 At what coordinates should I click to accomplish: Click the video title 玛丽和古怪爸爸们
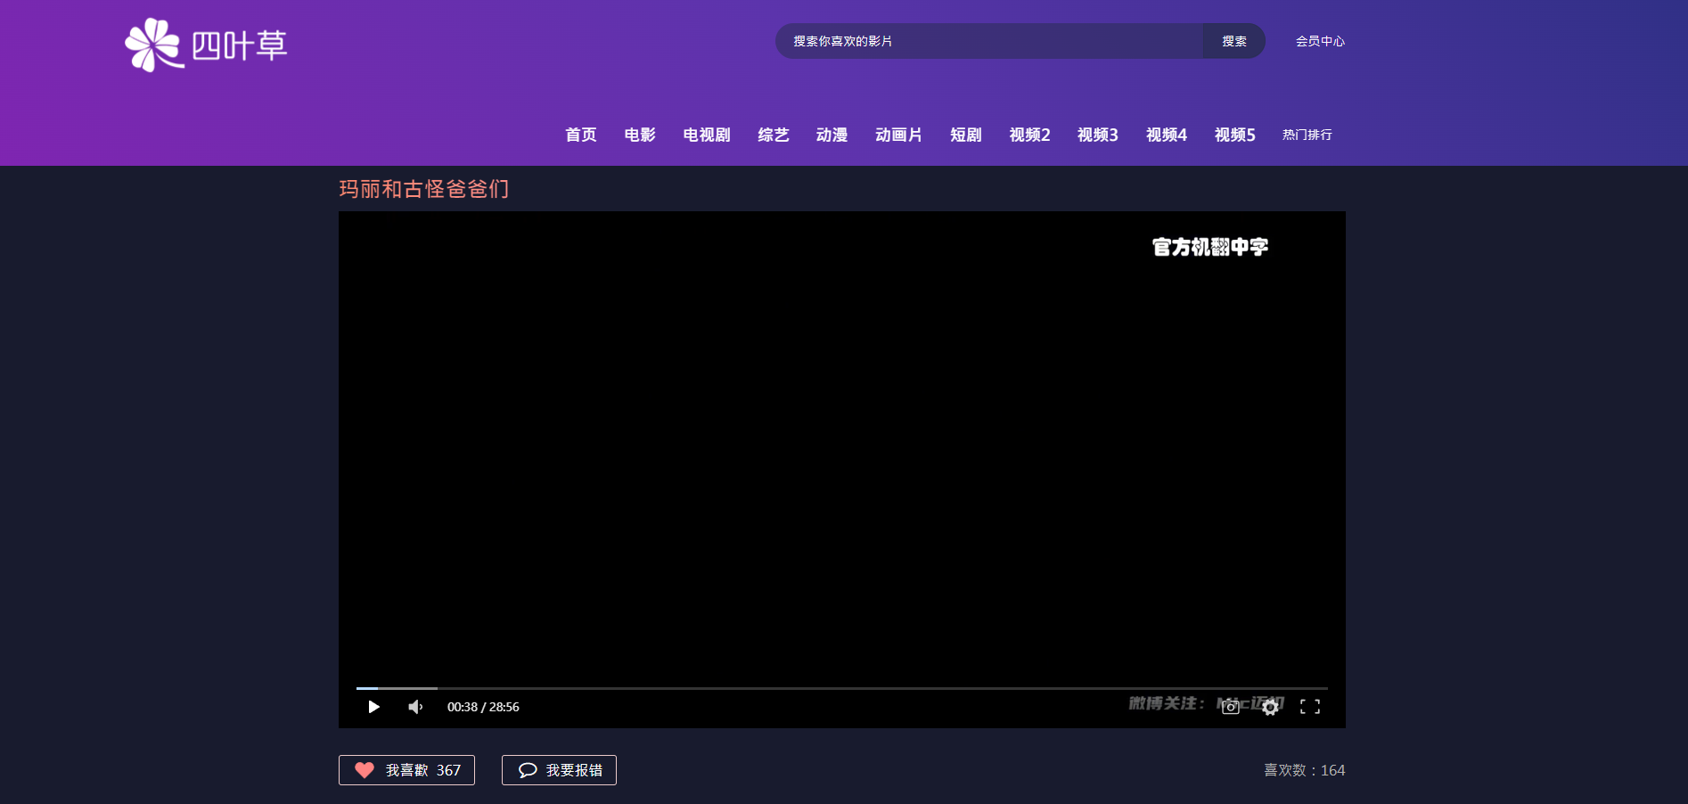coord(424,189)
